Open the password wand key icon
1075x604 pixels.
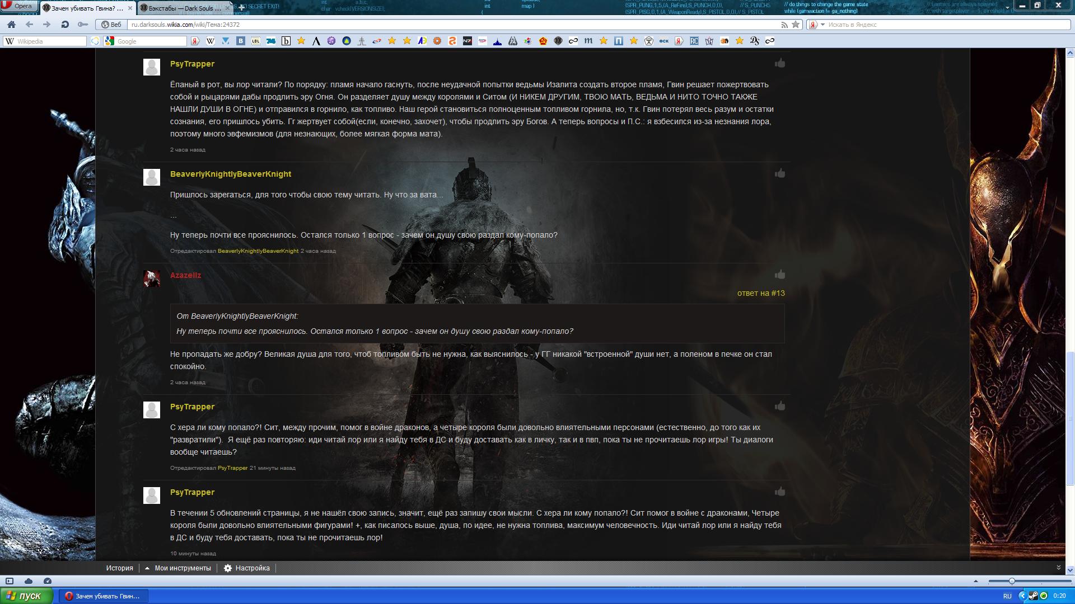pos(83,25)
